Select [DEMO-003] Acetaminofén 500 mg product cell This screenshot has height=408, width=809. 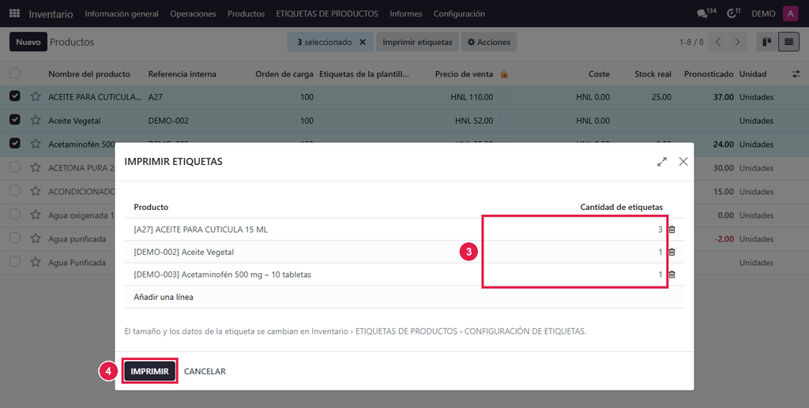point(222,275)
